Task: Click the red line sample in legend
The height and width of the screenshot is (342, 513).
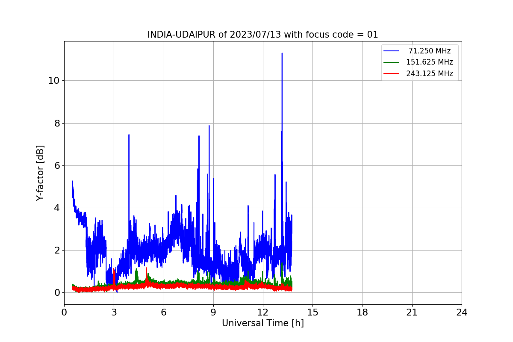Action: [x=392, y=74]
